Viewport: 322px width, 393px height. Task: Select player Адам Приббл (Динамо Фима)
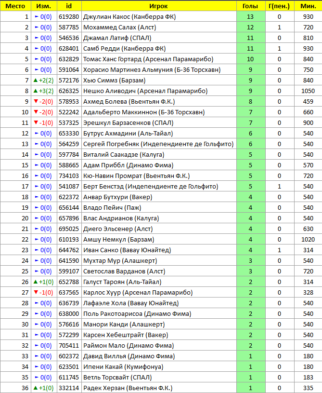click(x=129, y=165)
